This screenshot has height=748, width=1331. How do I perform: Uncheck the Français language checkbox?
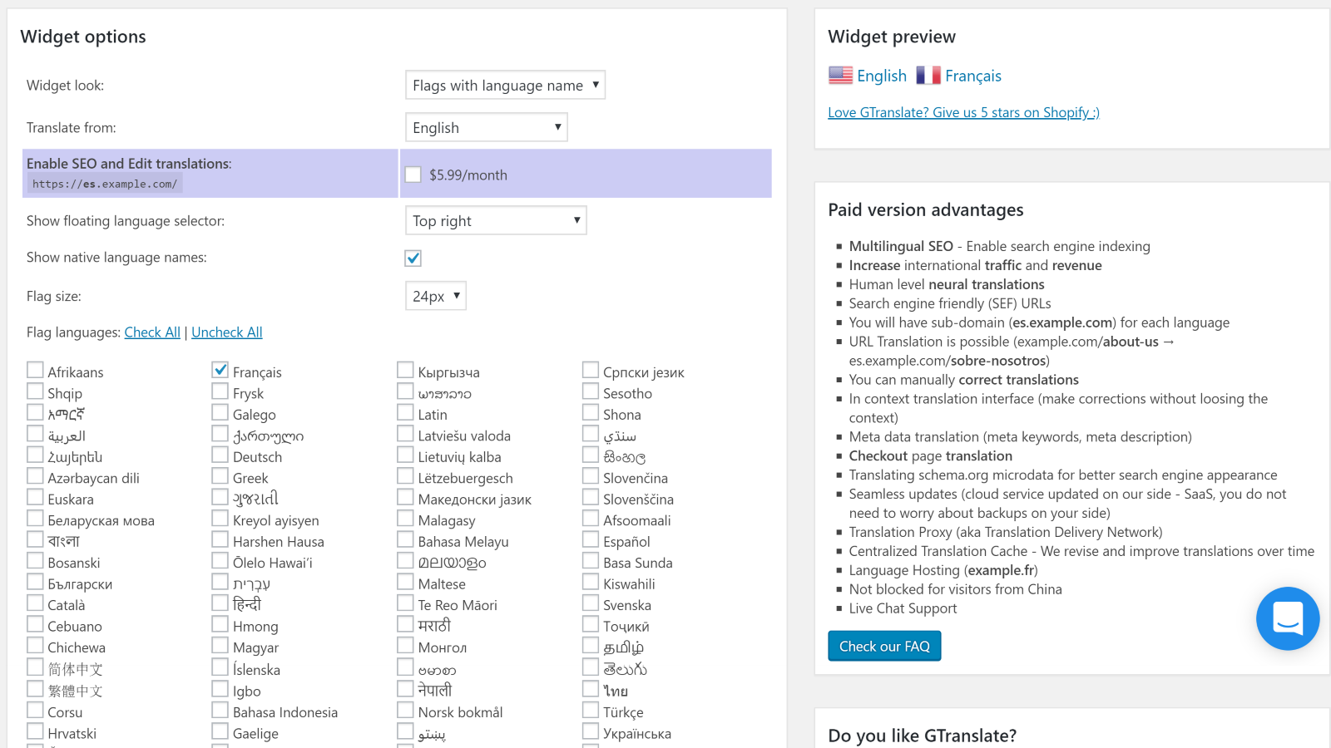[220, 370]
